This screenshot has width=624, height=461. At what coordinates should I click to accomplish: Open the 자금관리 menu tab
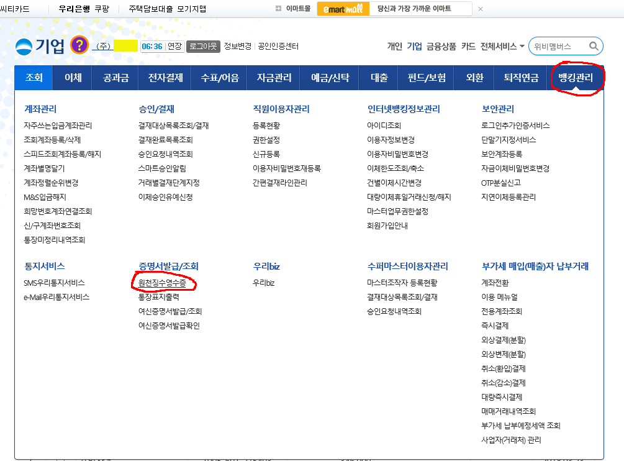tap(274, 78)
